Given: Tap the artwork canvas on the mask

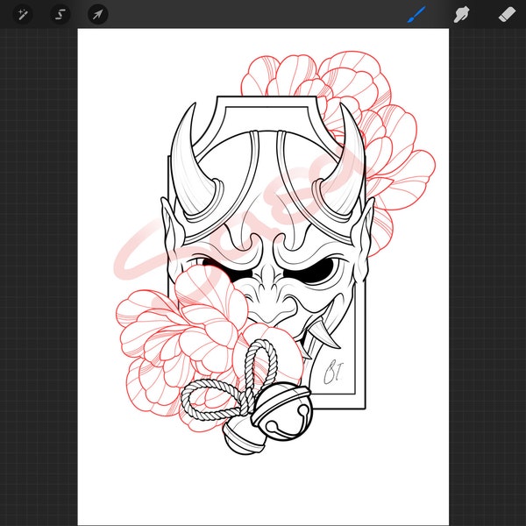Looking at the screenshot, I should tap(263, 277).
